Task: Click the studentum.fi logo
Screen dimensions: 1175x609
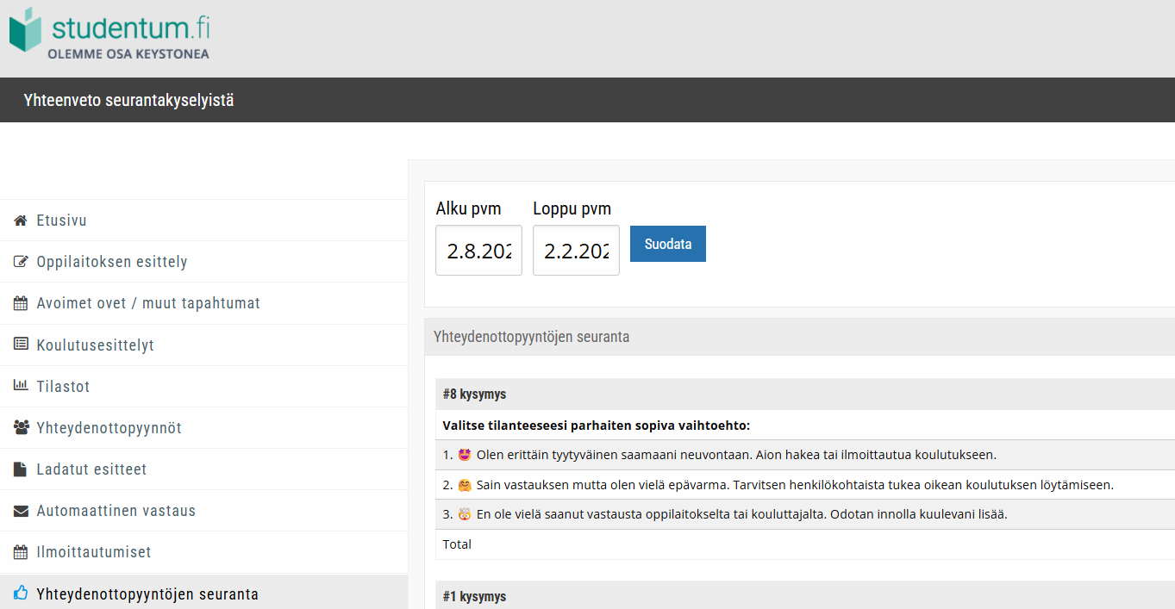Action: pos(109,34)
